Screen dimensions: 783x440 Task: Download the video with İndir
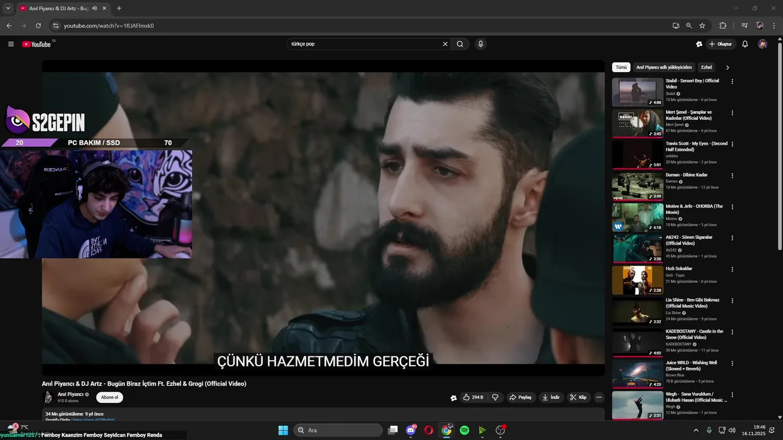(x=551, y=397)
